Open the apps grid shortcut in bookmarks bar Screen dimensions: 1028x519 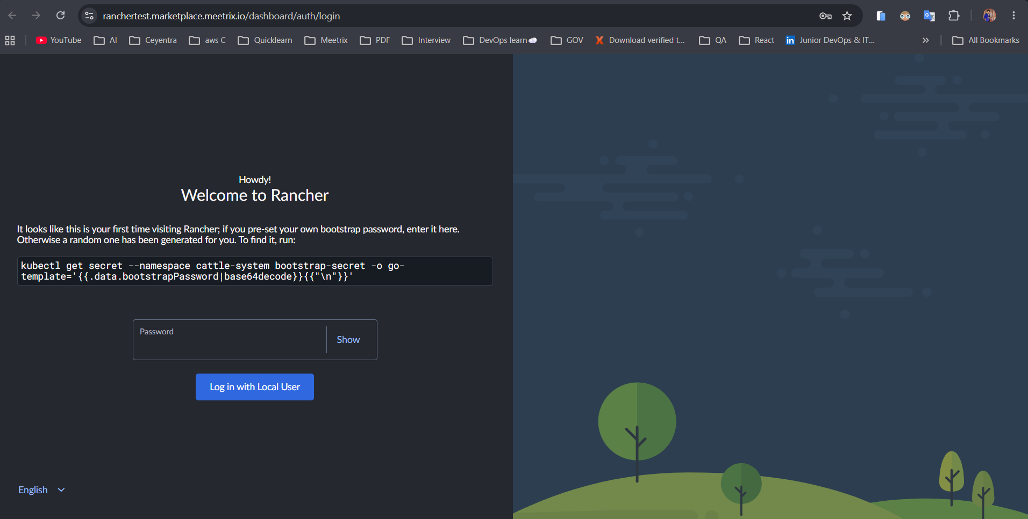(10, 40)
